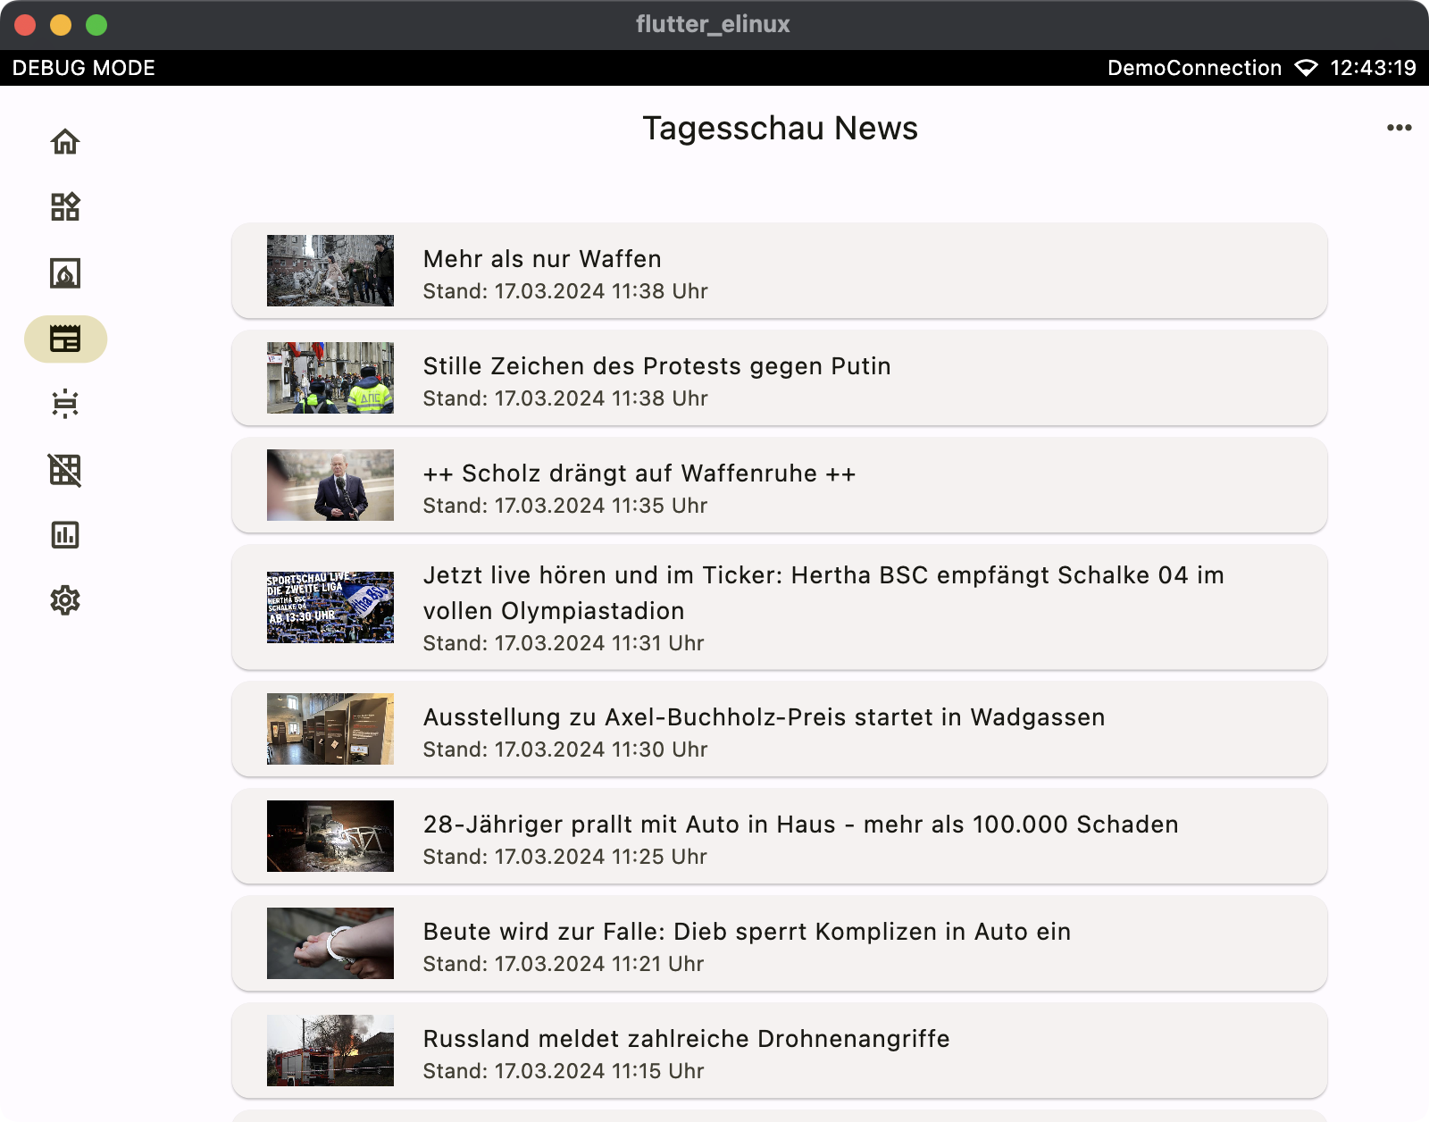
Task: Click Scholz Waffenruhe article thumbnail
Action: pos(330,485)
